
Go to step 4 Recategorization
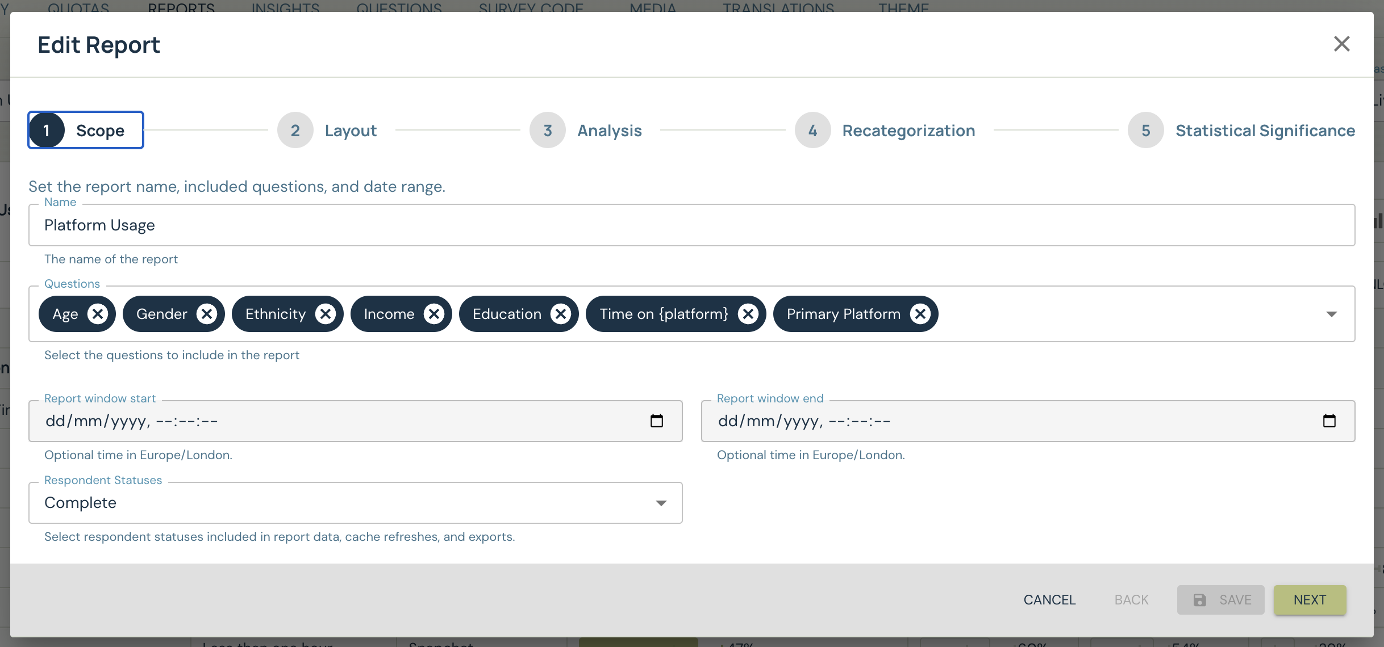(885, 130)
